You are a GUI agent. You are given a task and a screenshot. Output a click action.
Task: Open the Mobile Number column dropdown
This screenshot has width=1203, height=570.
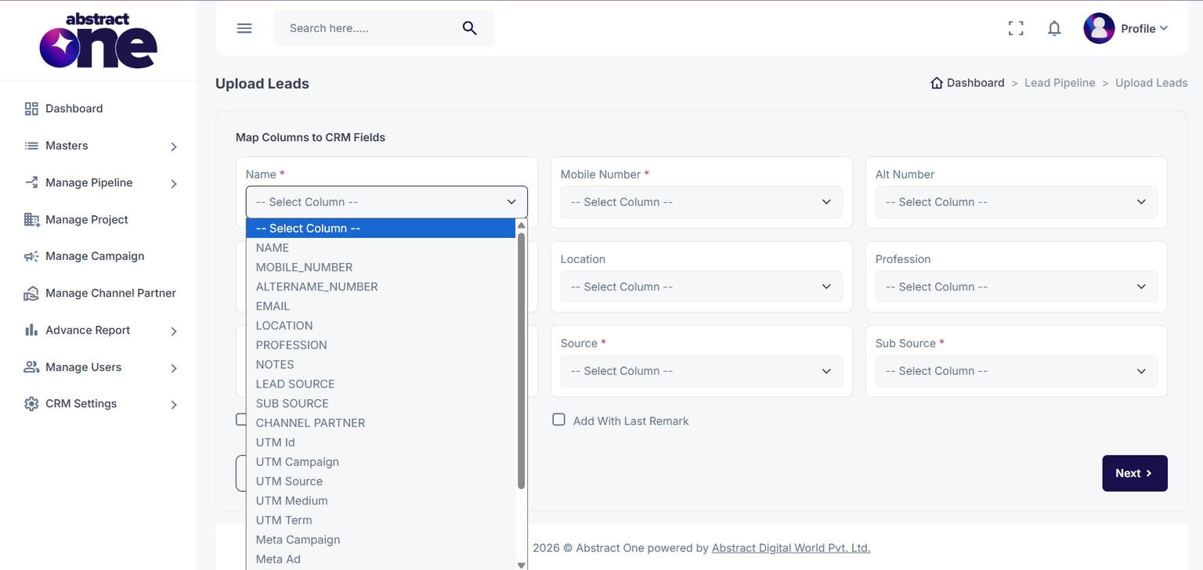click(x=702, y=202)
